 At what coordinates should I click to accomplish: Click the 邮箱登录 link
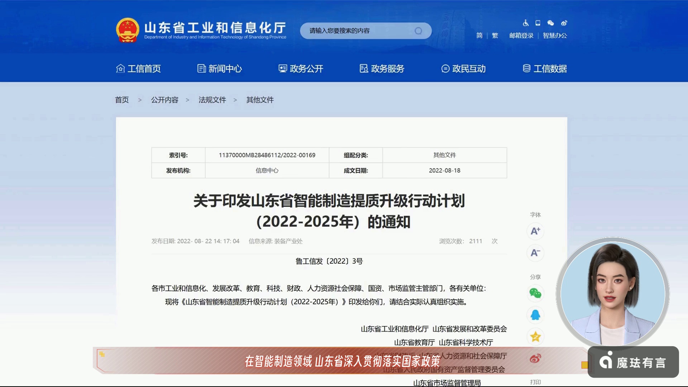coord(521,35)
